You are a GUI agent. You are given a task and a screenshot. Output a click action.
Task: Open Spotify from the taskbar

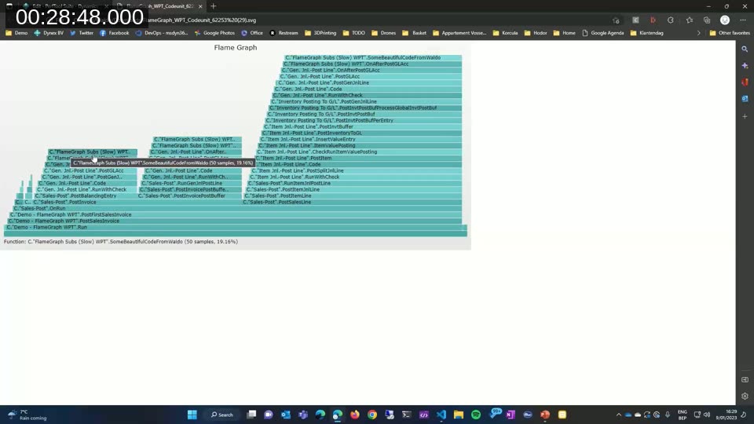[476, 415]
